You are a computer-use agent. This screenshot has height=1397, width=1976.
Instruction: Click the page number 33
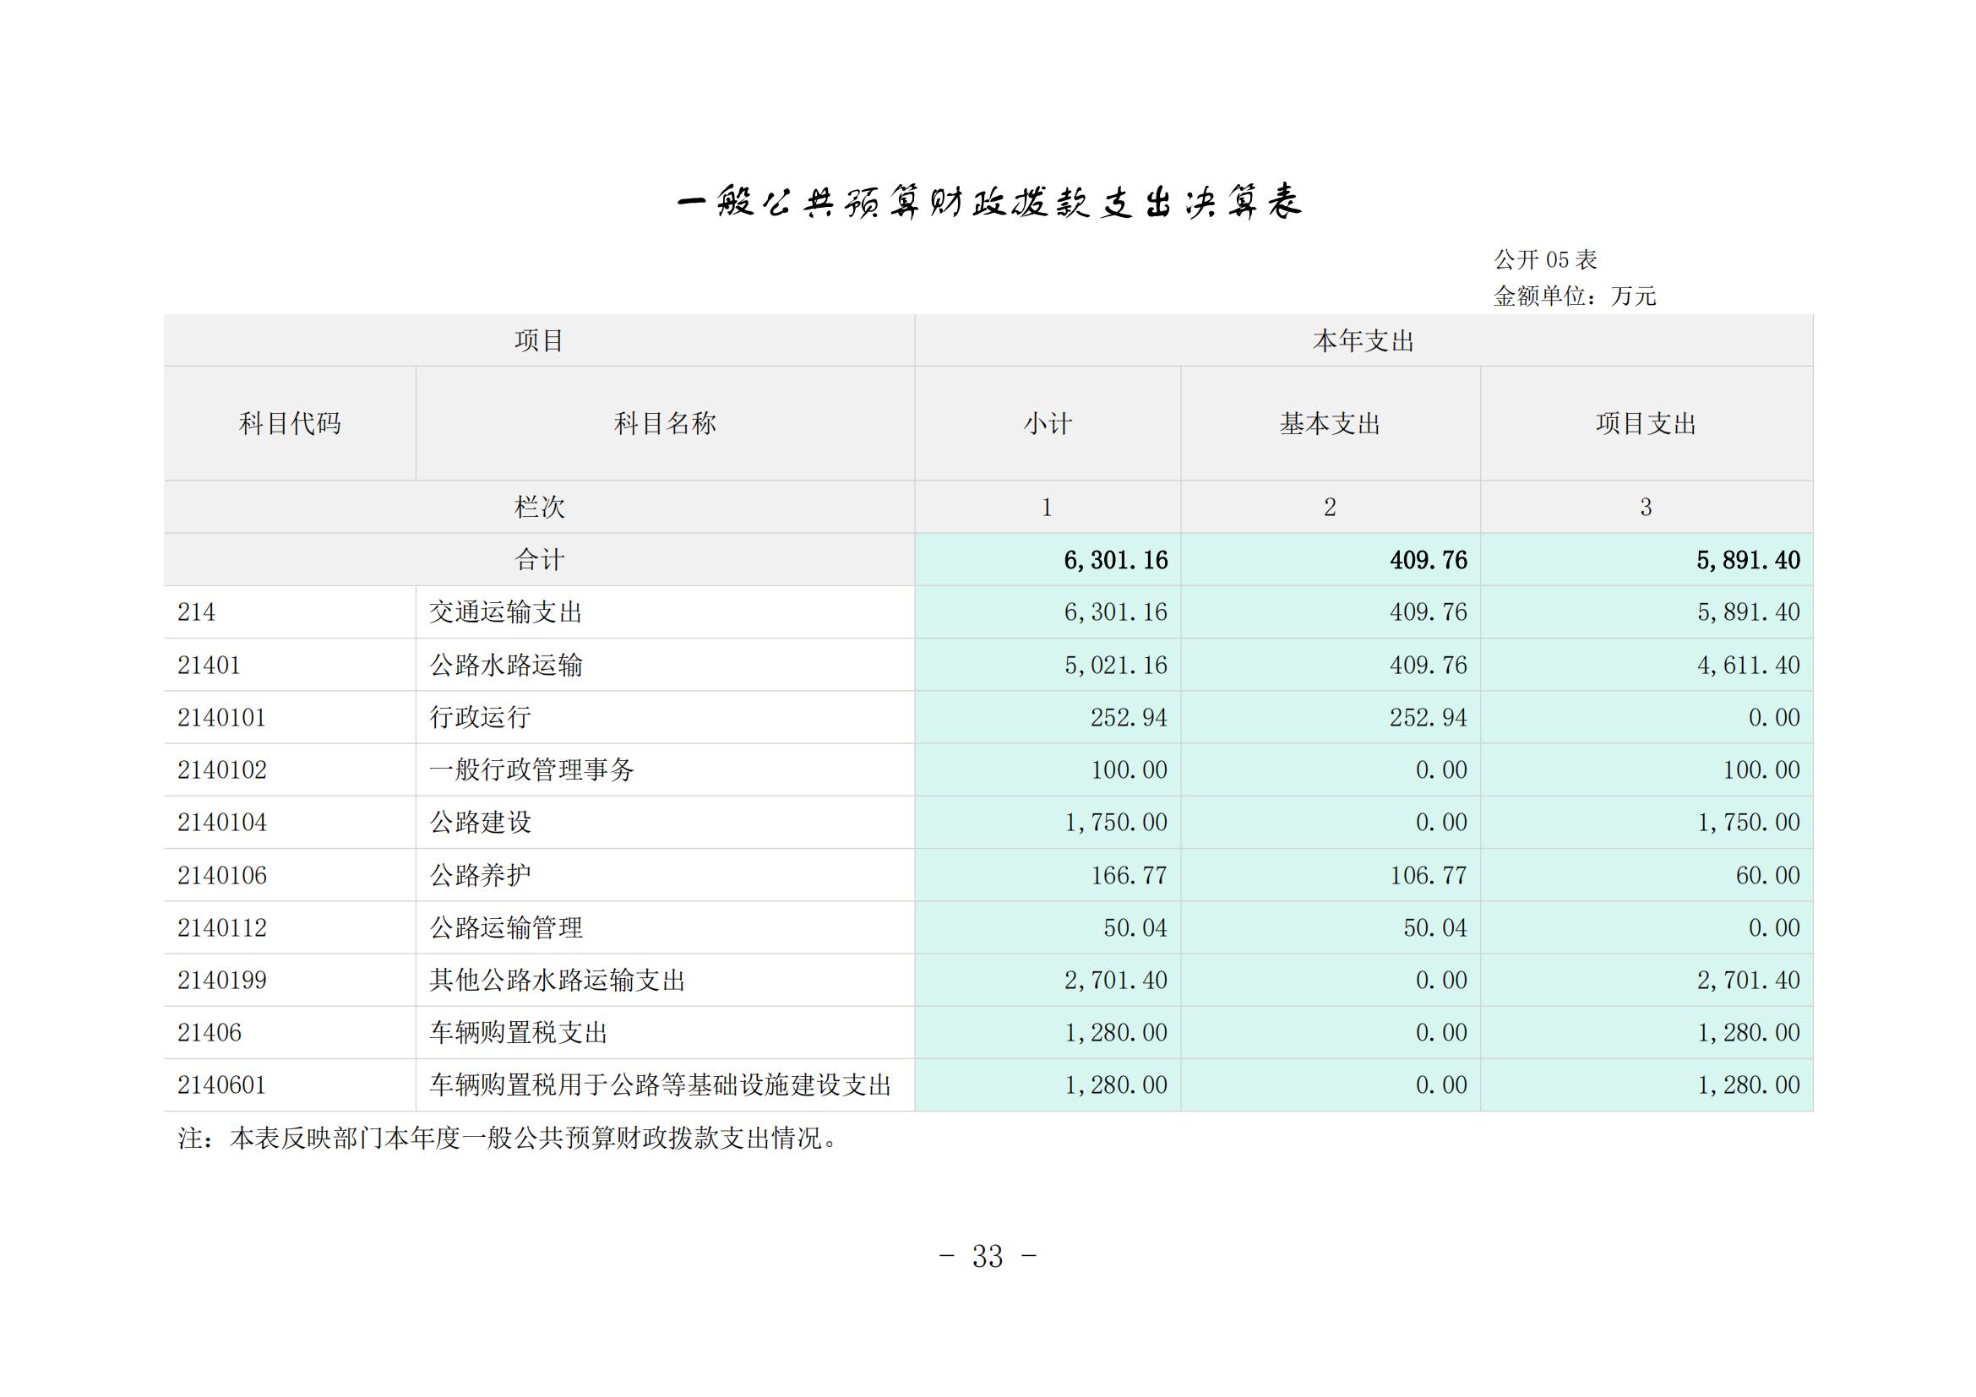click(x=988, y=1257)
